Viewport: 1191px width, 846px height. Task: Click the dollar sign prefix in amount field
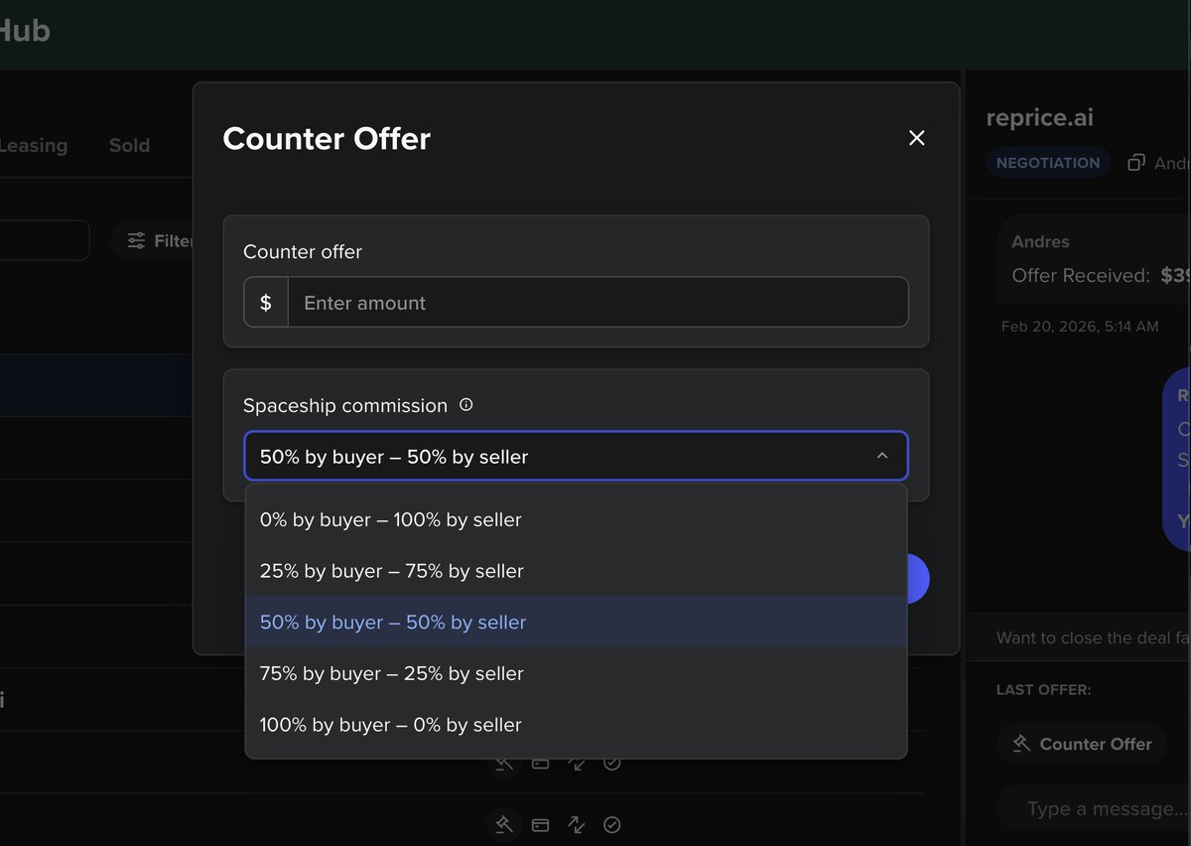point(266,303)
